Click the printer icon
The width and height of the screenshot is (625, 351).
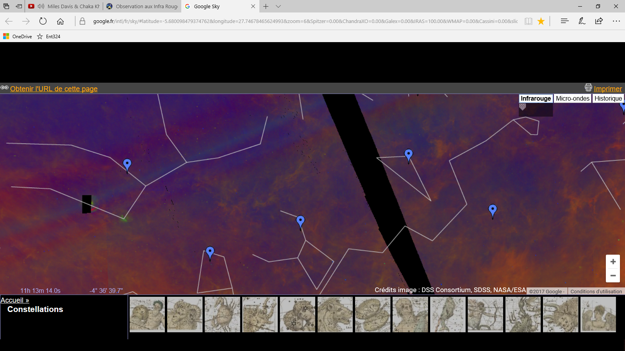click(x=588, y=88)
